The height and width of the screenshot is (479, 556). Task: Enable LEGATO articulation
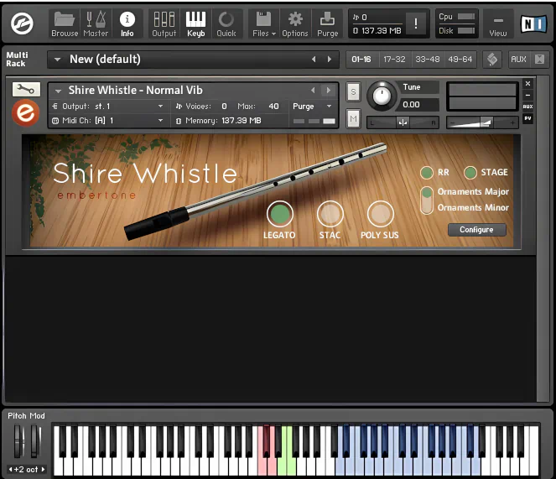tap(280, 214)
